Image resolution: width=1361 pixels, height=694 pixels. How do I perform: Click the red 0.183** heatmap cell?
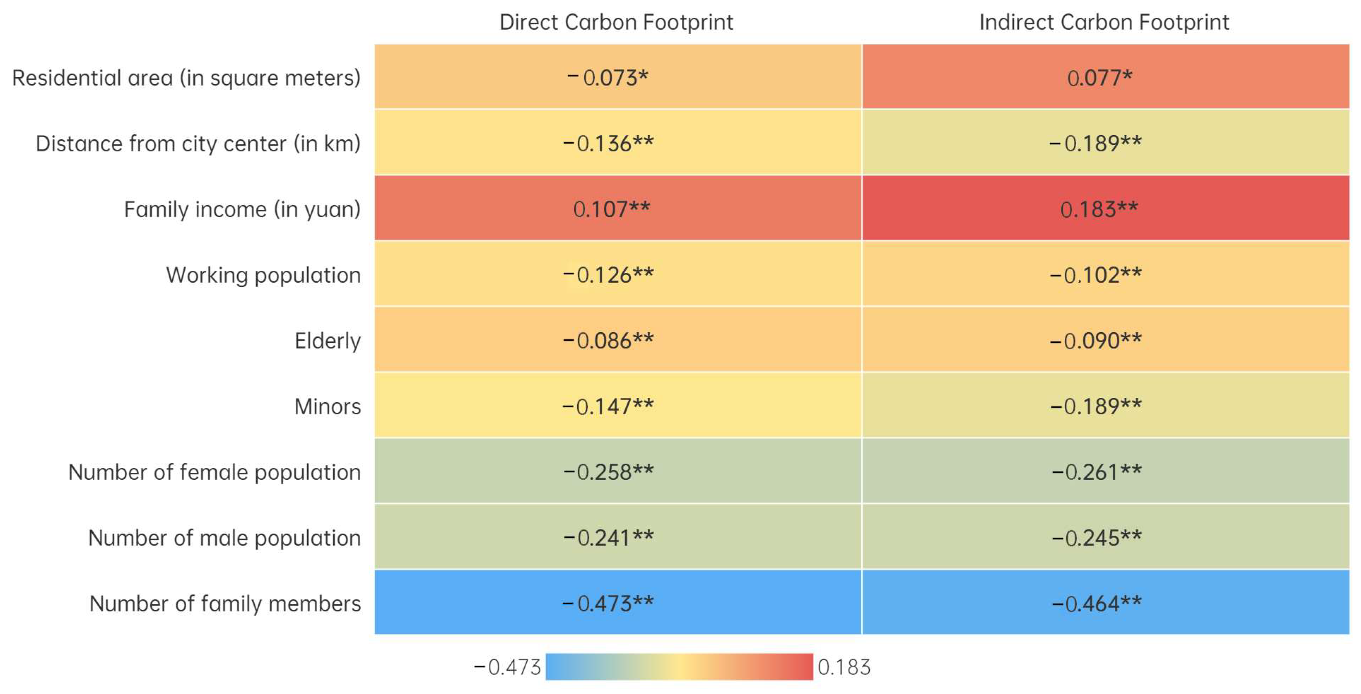point(1105,208)
